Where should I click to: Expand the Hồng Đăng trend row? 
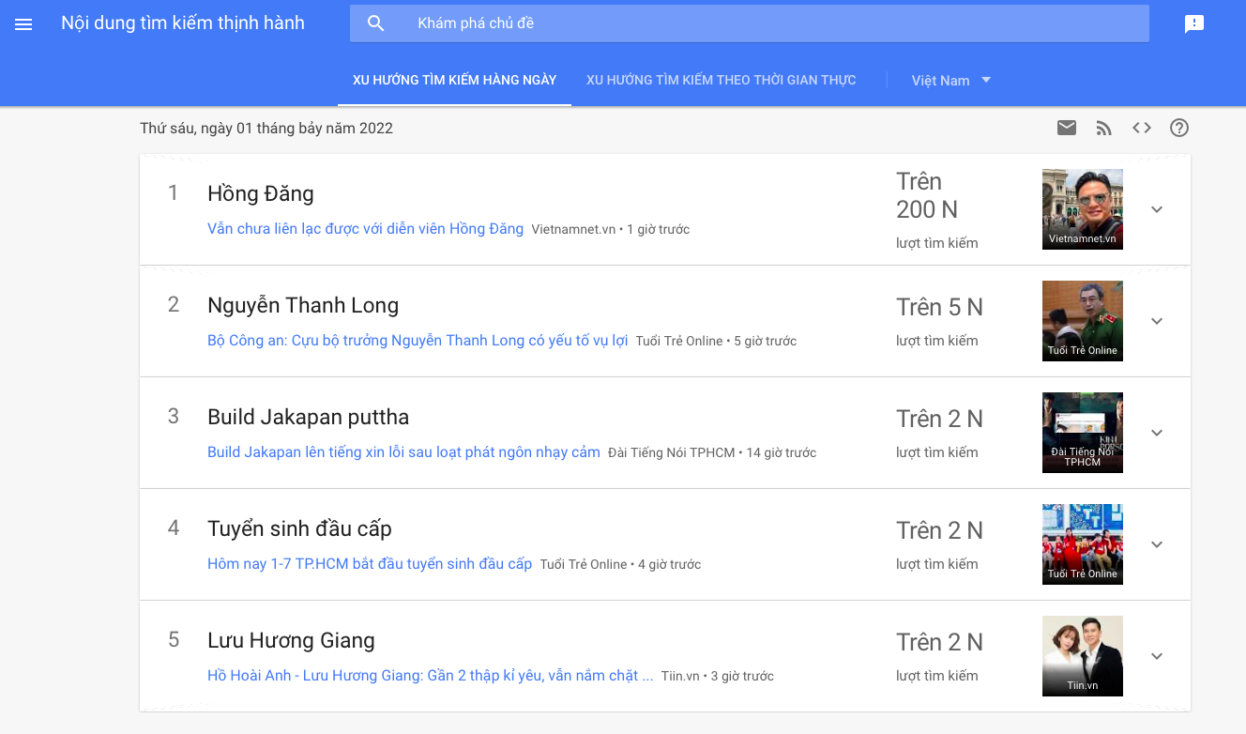(x=1157, y=209)
